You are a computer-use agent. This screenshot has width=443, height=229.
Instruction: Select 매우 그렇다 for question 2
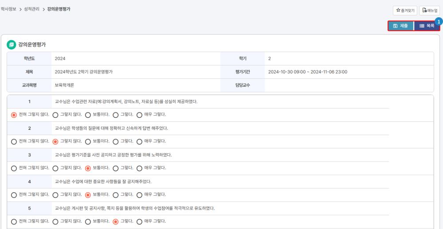[139, 141]
